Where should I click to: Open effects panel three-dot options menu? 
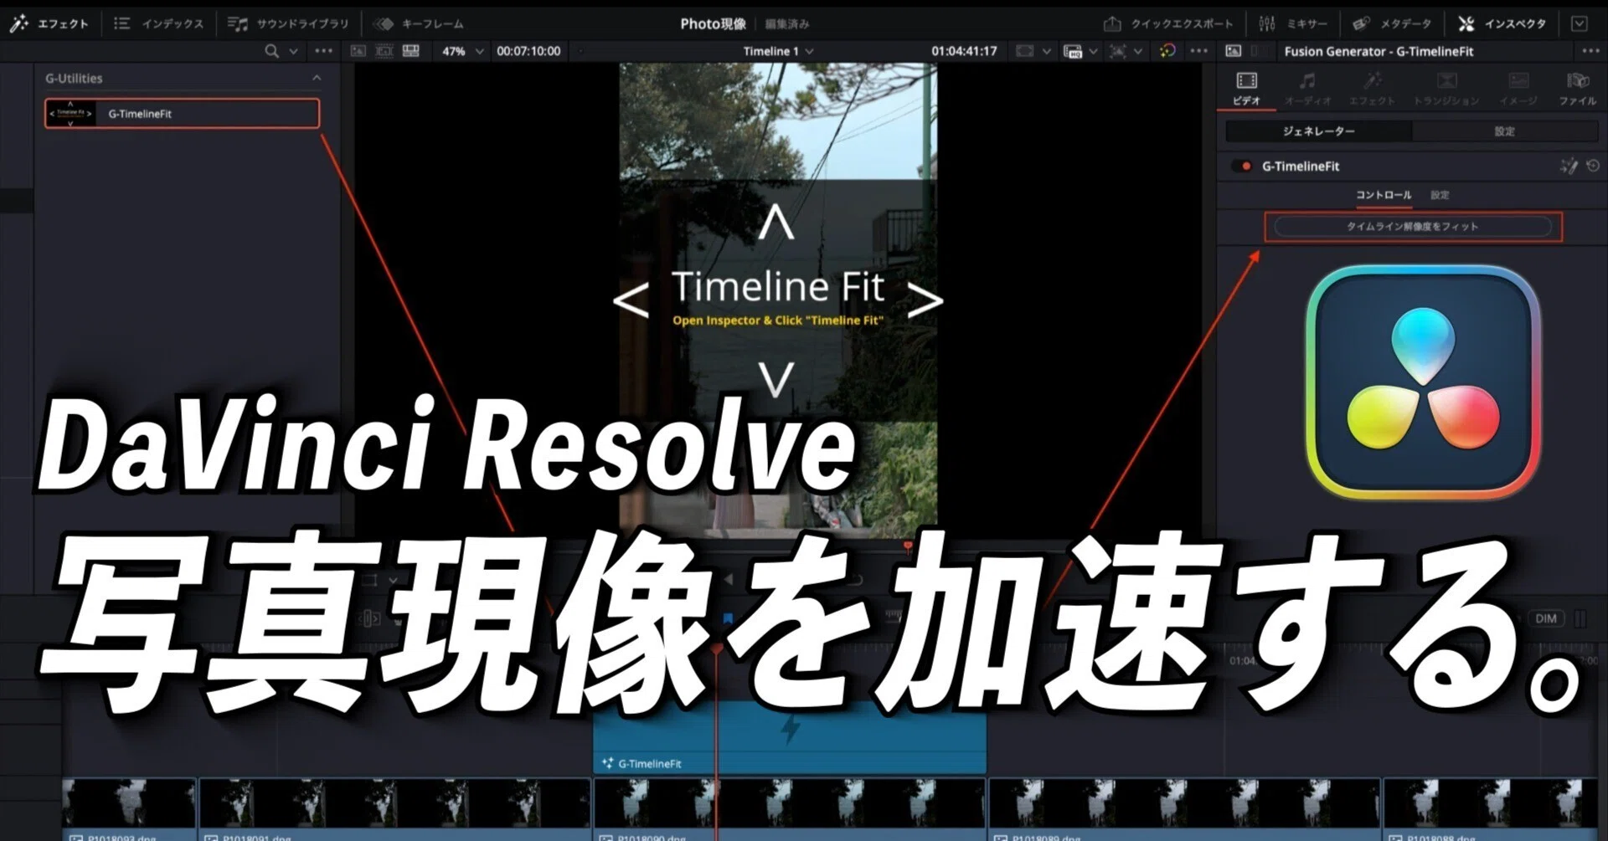pos(323,51)
